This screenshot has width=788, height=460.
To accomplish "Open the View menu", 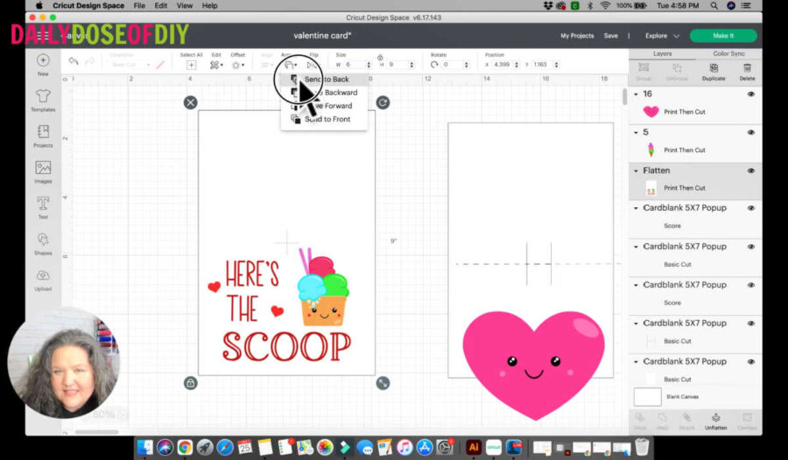I will pos(185,5).
